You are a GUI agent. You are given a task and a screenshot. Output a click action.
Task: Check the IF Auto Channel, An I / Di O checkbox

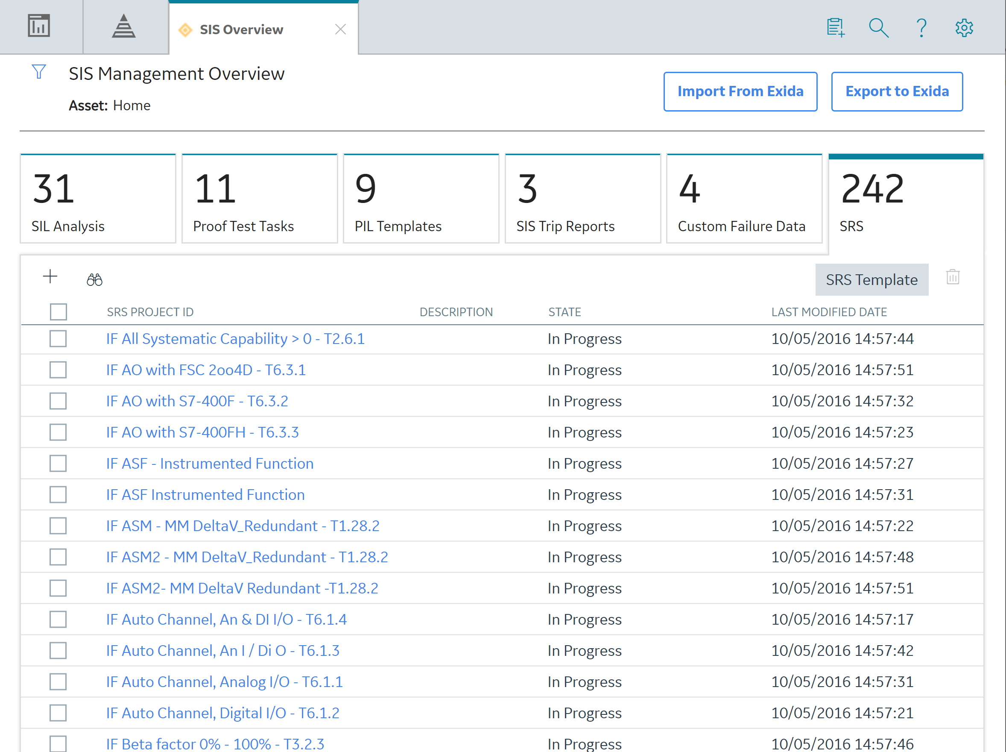pyautogui.click(x=58, y=650)
